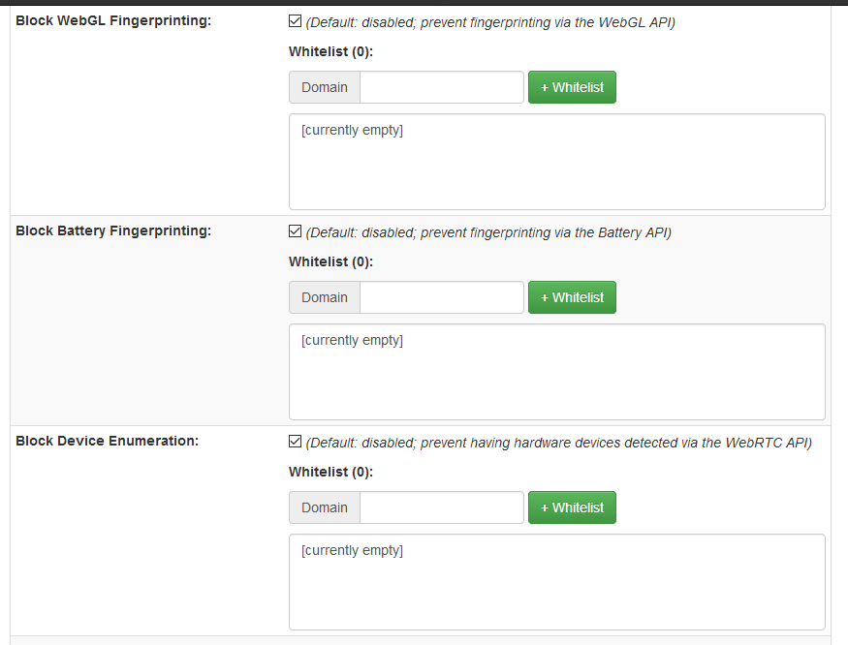
Task: Click the Device Enumeration domain input field
Action: [441, 507]
